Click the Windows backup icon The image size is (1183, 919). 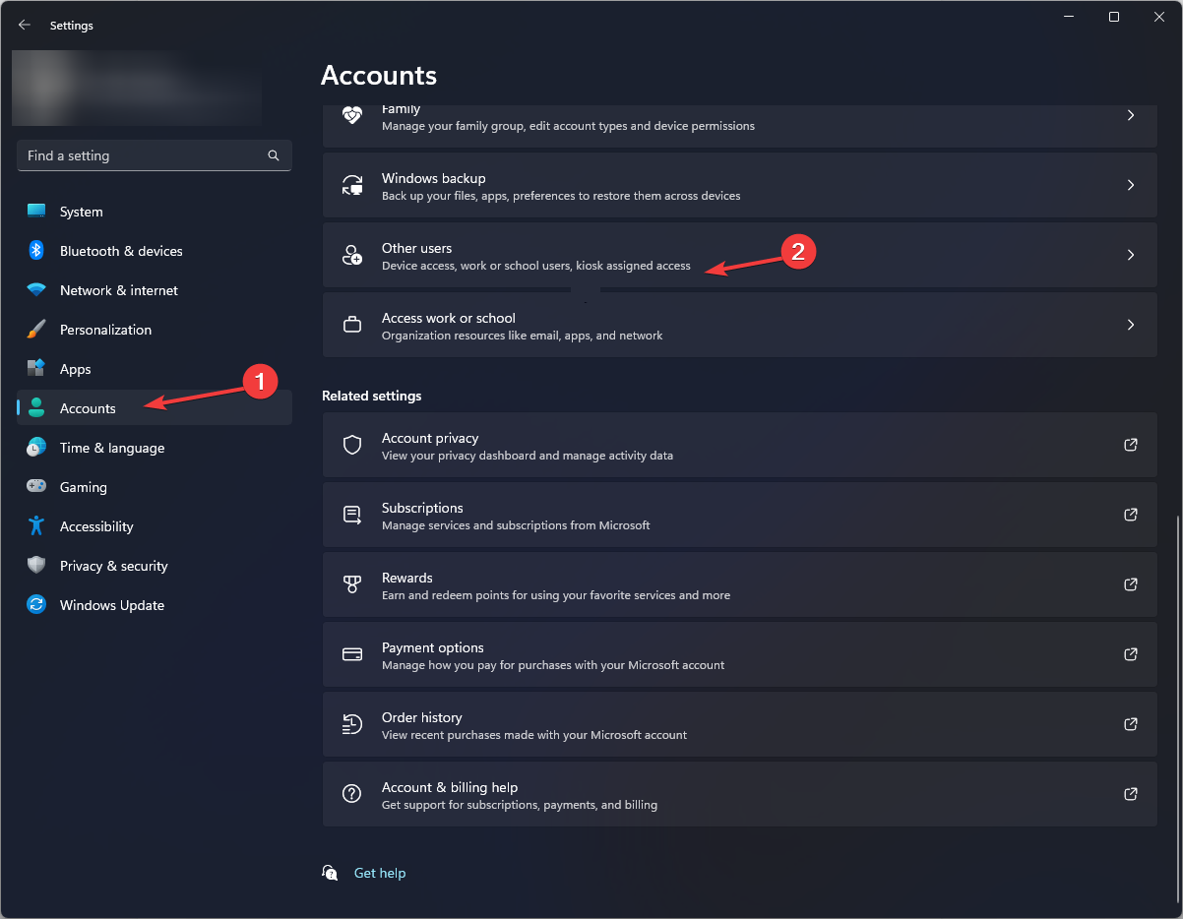pyautogui.click(x=352, y=185)
